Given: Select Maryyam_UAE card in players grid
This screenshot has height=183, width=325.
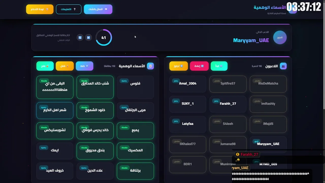Looking at the screenshot, I should coord(268,144).
